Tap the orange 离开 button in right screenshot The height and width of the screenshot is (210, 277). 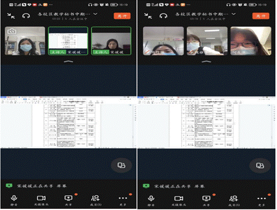coord(261,16)
